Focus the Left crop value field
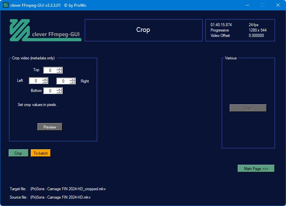 (x=36, y=81)
